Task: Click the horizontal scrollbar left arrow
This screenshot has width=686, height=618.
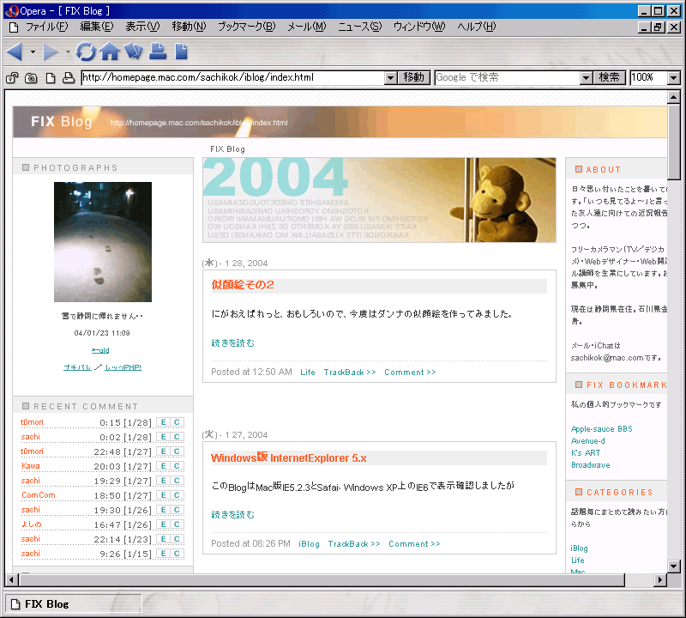Action: pyautogui.click(x=12, y=580)
